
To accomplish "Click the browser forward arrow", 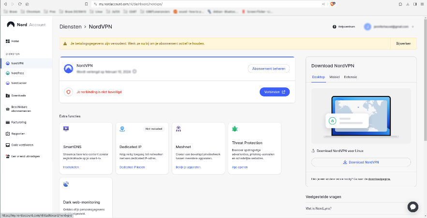I will tap(13, 4).
